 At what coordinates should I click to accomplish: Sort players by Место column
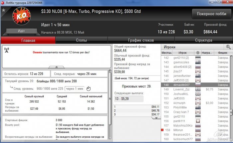tap(166, 53)
